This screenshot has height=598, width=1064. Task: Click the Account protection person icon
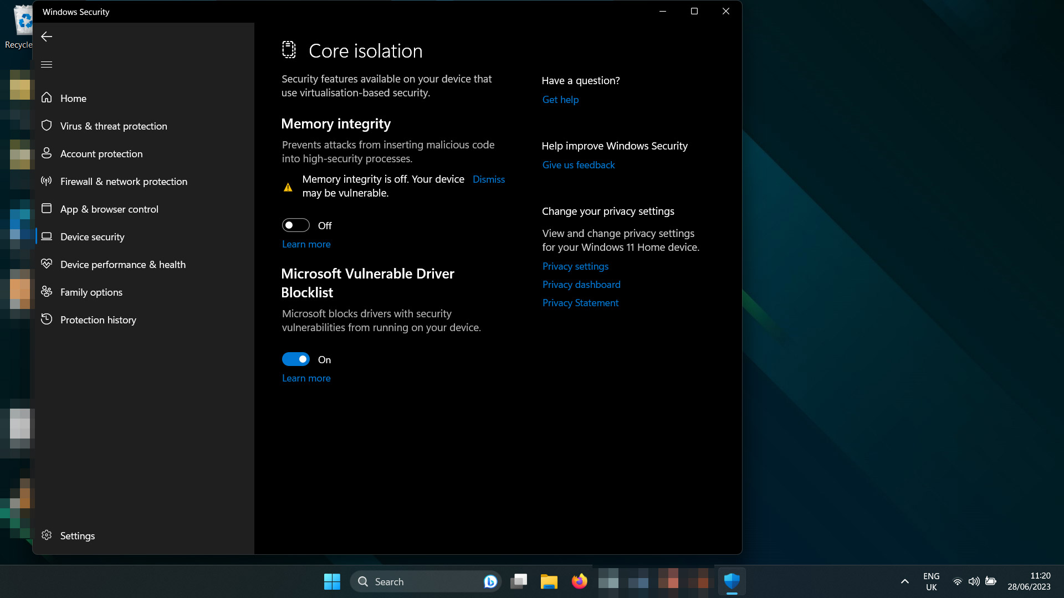(47, 153)
